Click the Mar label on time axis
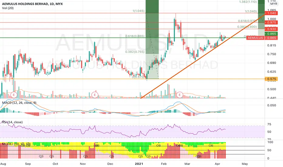 pos(187,164)
